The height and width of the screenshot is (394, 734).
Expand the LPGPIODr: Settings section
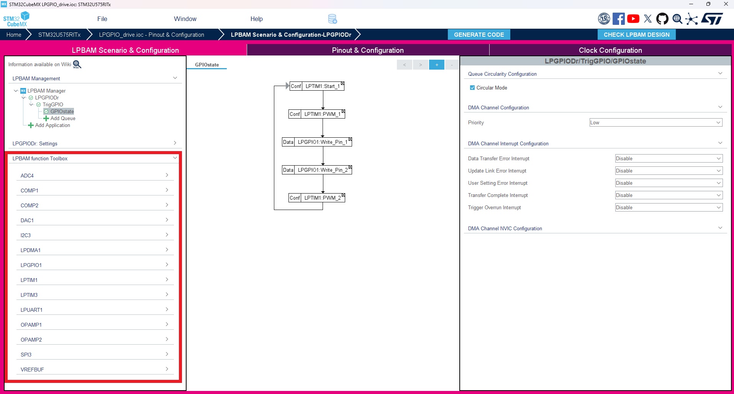click(175, 143)
